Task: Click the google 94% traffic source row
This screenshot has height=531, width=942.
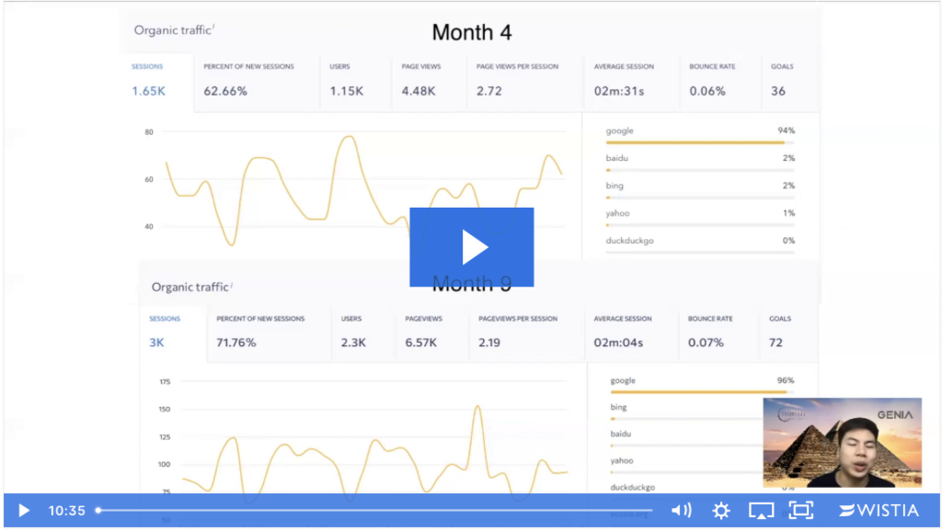Action: coord(699,135)
